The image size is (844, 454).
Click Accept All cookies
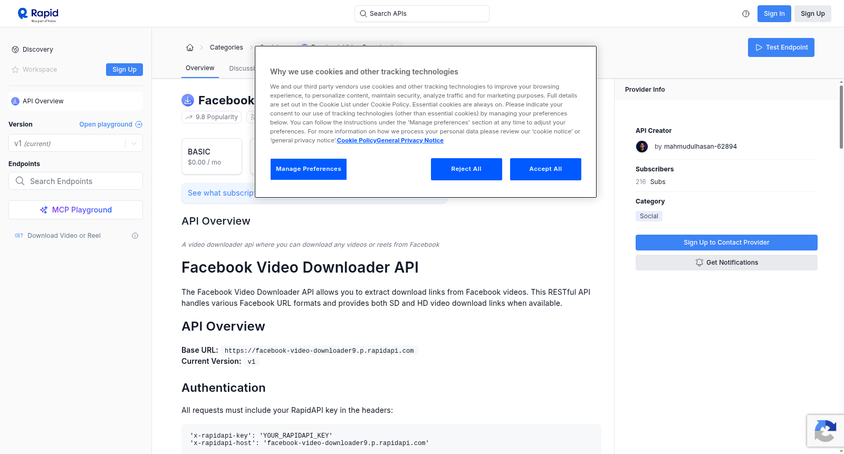545,169
